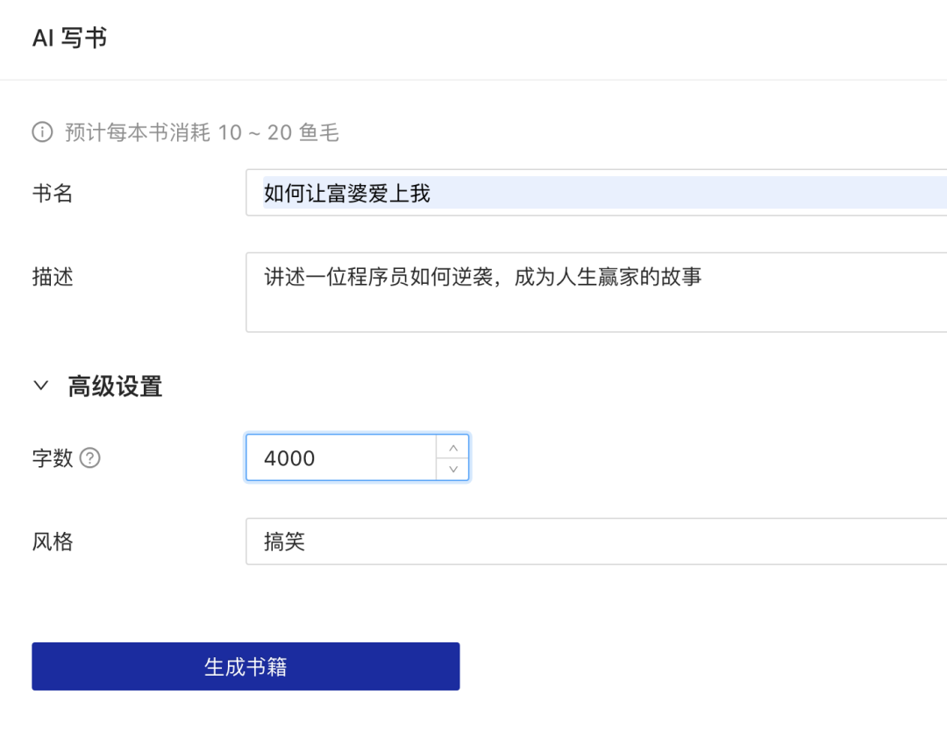Click the 描述 field label
This screenshot has width=947, height=744.
point(53,278)
